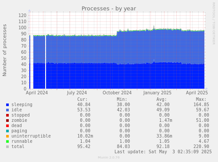The width and height of the screenshot is (218, 162).
Task: Click idle max value 59.67
Action: [x=203, y=110]
